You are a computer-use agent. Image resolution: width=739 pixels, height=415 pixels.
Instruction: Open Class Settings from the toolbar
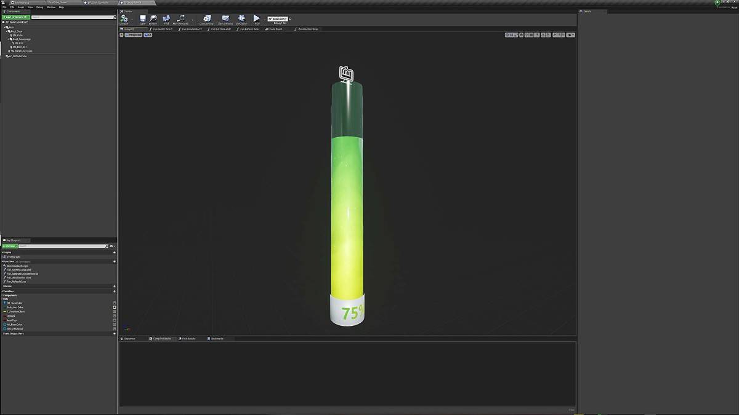tap(207, 20)
